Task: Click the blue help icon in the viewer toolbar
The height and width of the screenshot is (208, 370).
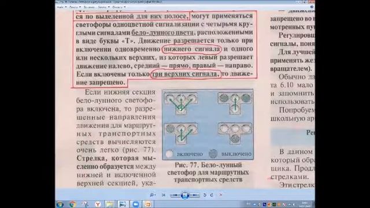Action: (312, 7)
